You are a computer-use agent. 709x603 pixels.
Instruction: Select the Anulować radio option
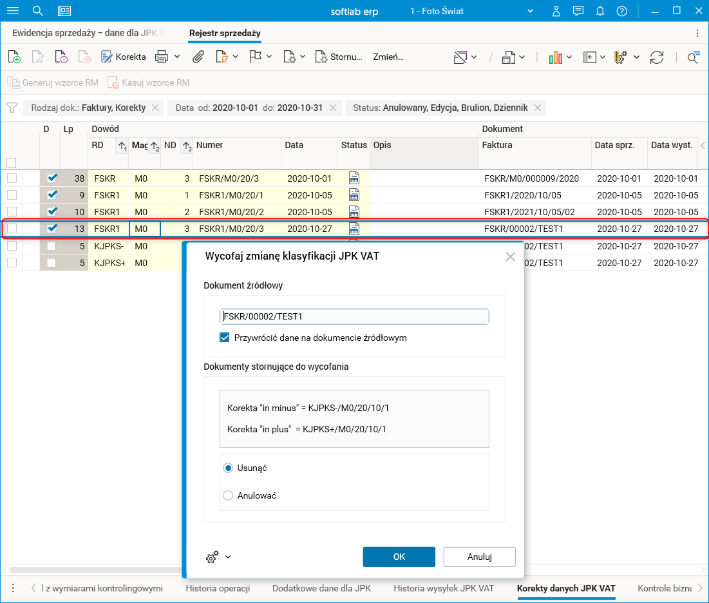(228, 495)
